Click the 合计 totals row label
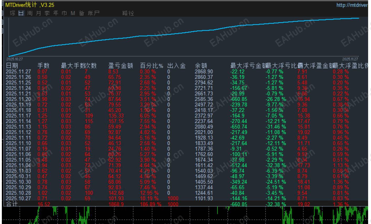 [12, 204]
